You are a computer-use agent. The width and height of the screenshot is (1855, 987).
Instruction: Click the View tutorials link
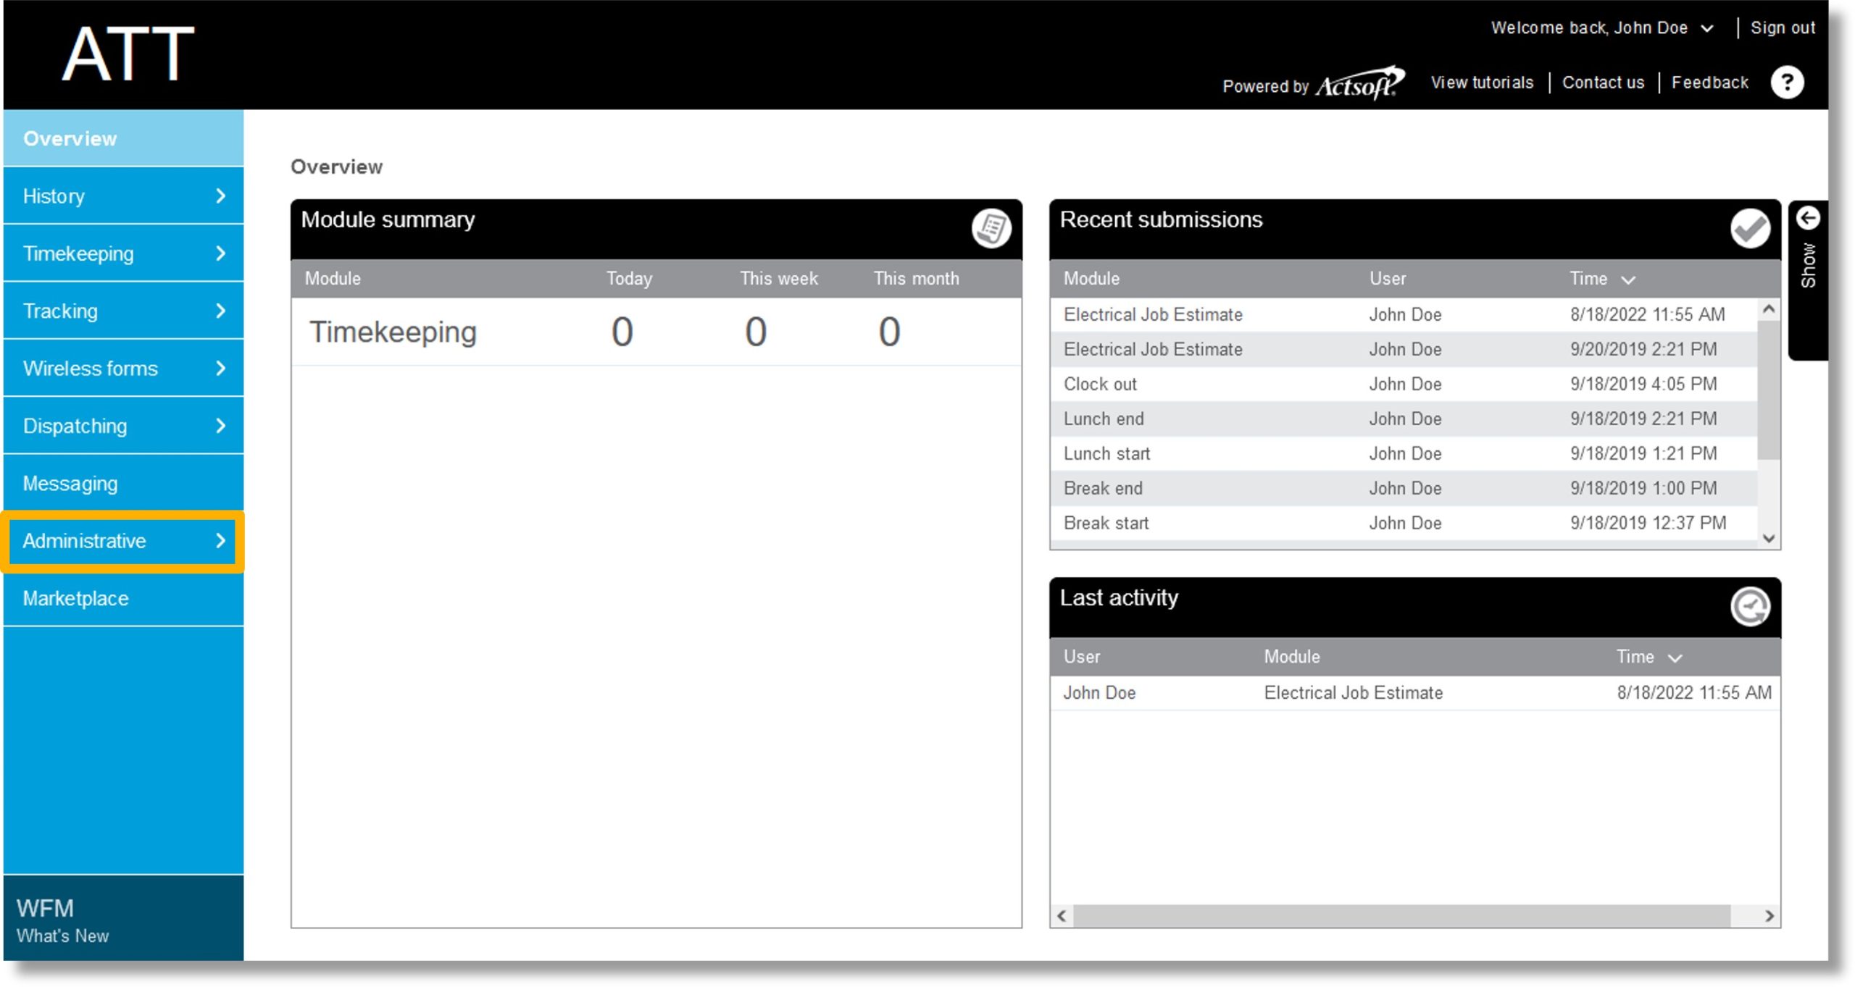[1482, 82]
